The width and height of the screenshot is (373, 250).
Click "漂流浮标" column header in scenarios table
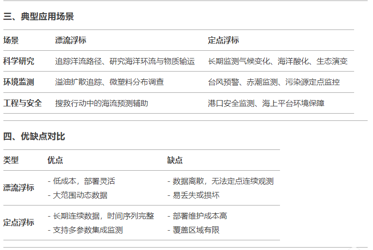click(71, 41)
